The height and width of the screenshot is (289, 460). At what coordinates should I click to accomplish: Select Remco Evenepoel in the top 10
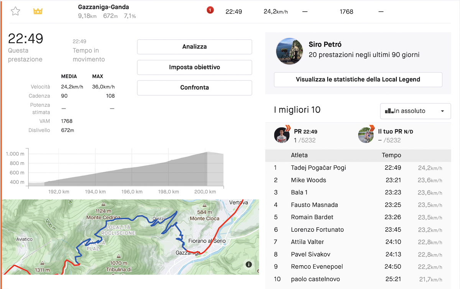317,266
